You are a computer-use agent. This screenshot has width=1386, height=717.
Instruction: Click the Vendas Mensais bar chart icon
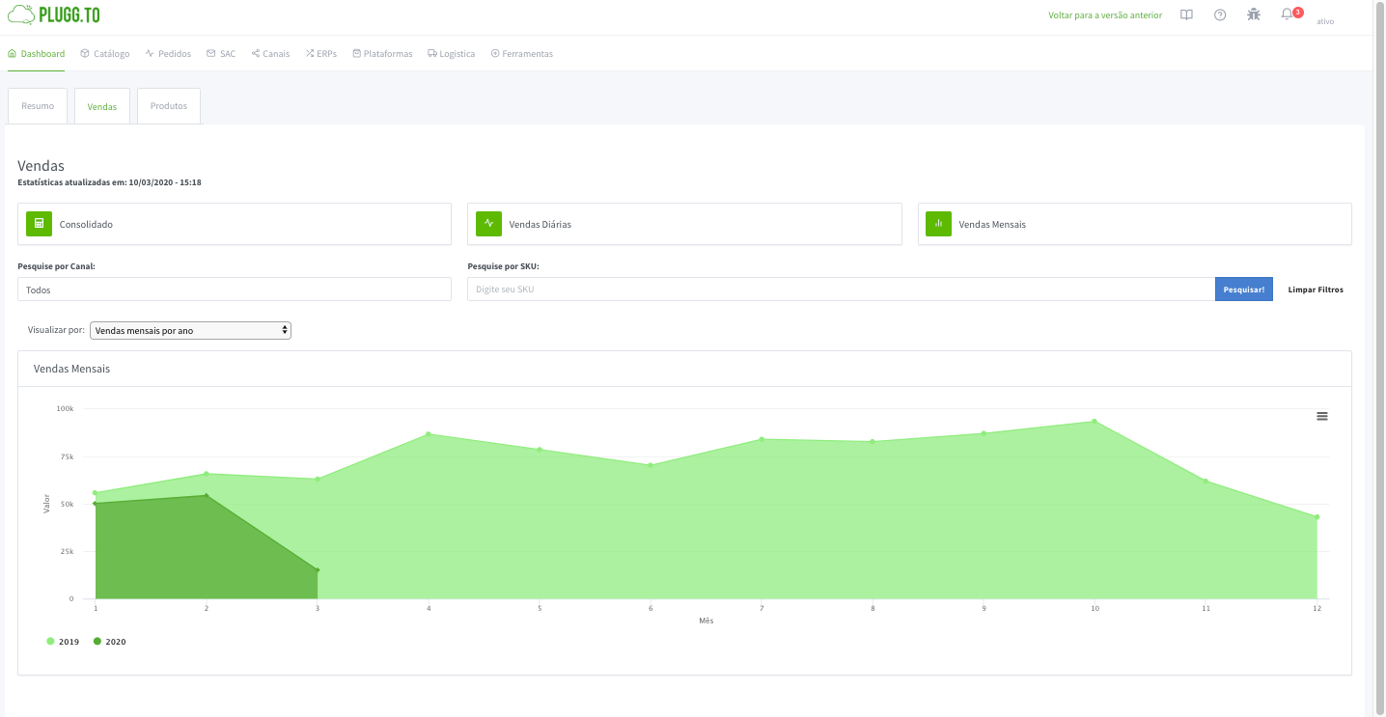pos(938,224)
